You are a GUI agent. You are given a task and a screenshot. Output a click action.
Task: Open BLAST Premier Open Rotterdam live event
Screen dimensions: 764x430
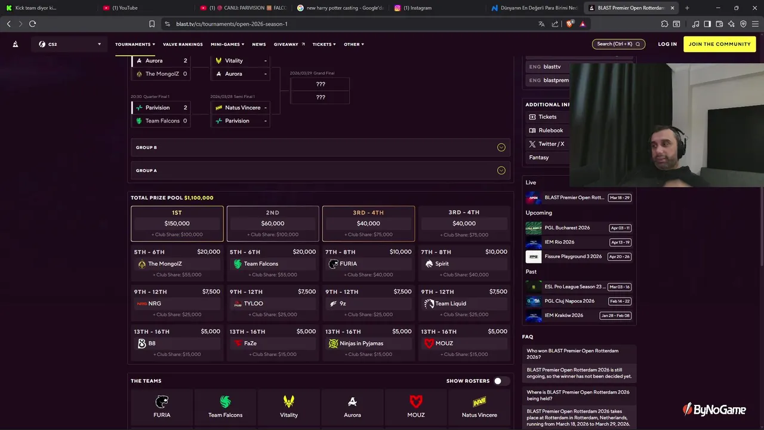click(578, 198)
